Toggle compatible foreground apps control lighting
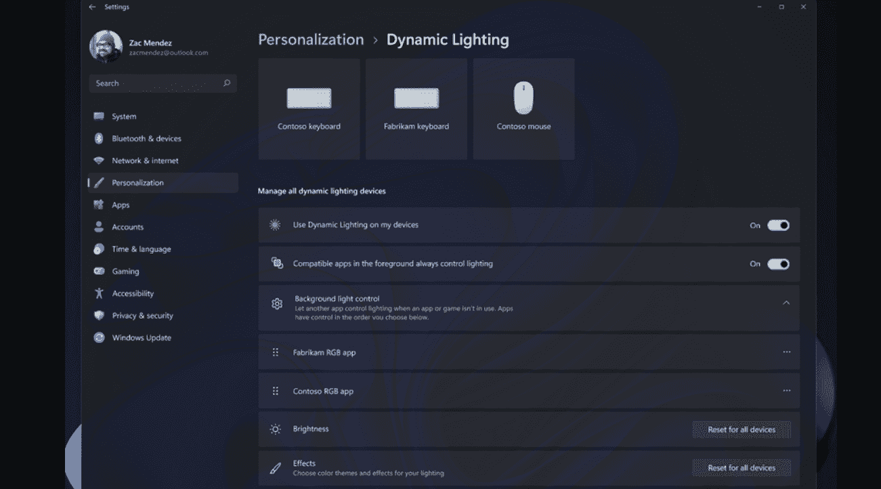Screen dimensions: 881x489 778,264
